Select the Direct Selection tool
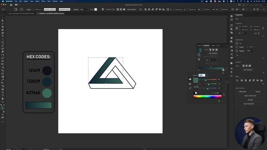Screen dimensions: 267x150 (3, 20)
